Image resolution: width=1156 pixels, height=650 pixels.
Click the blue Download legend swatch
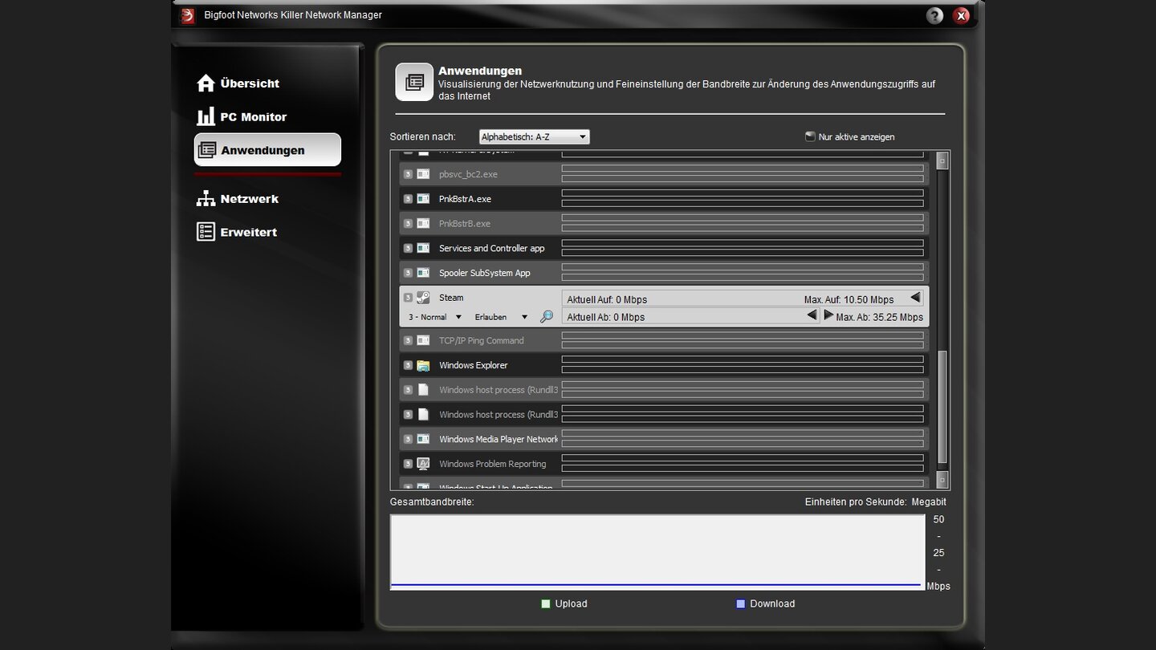741,604
